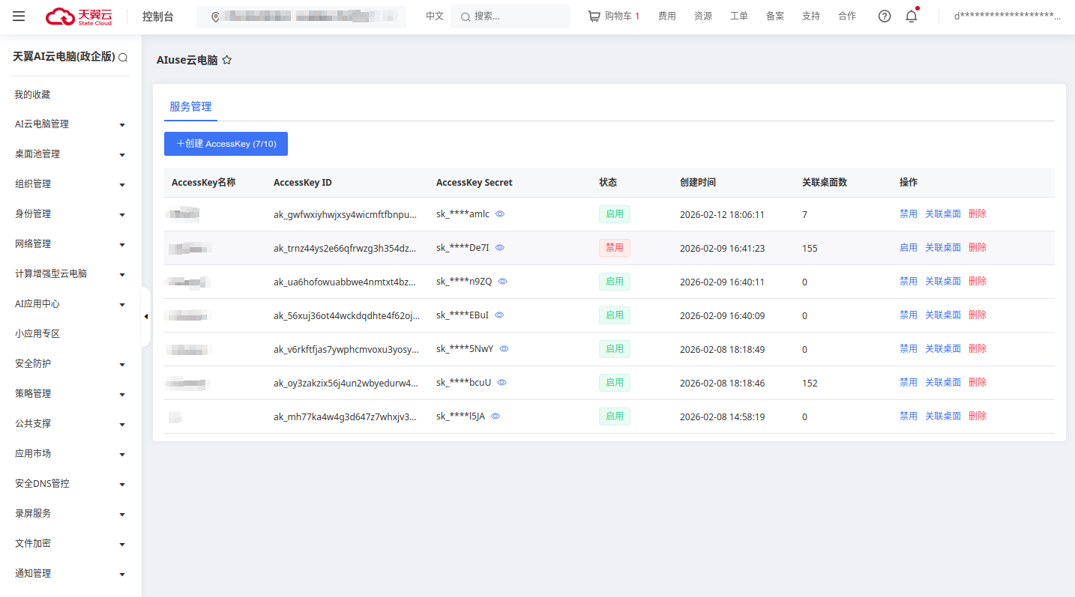Click the top search input field
This screenshot has height=597, width=1075.
[x=517, y=16]
